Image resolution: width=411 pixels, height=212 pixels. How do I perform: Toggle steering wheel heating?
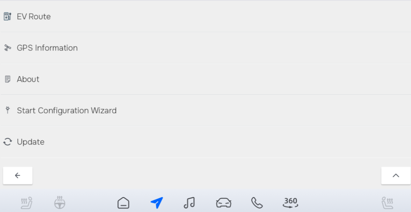point(60,203)
